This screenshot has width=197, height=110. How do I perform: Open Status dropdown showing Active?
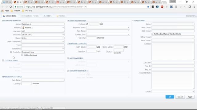click(43, 38)
